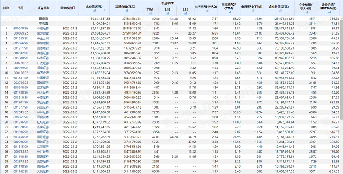Open chart icon under PE 22E header
Screen dimensions: 343x174
click(185, 13)
